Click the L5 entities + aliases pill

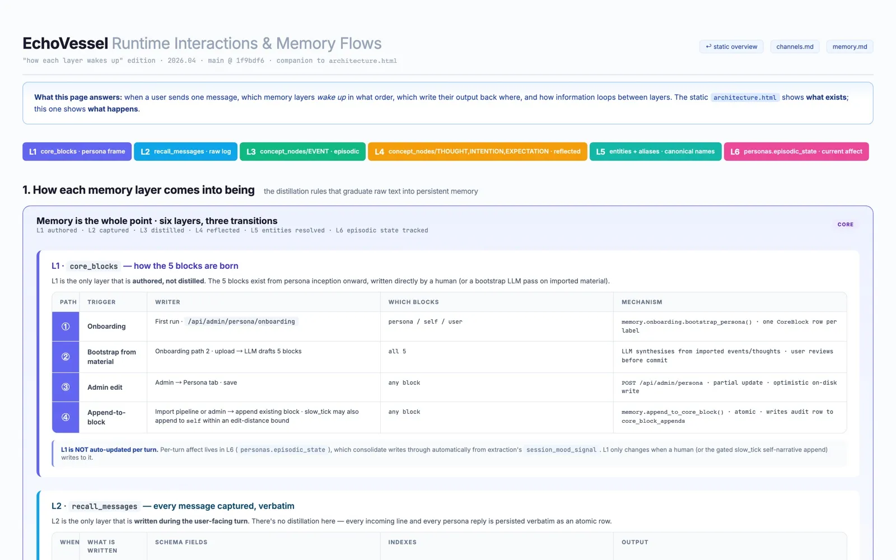click(x=655, y=151)
